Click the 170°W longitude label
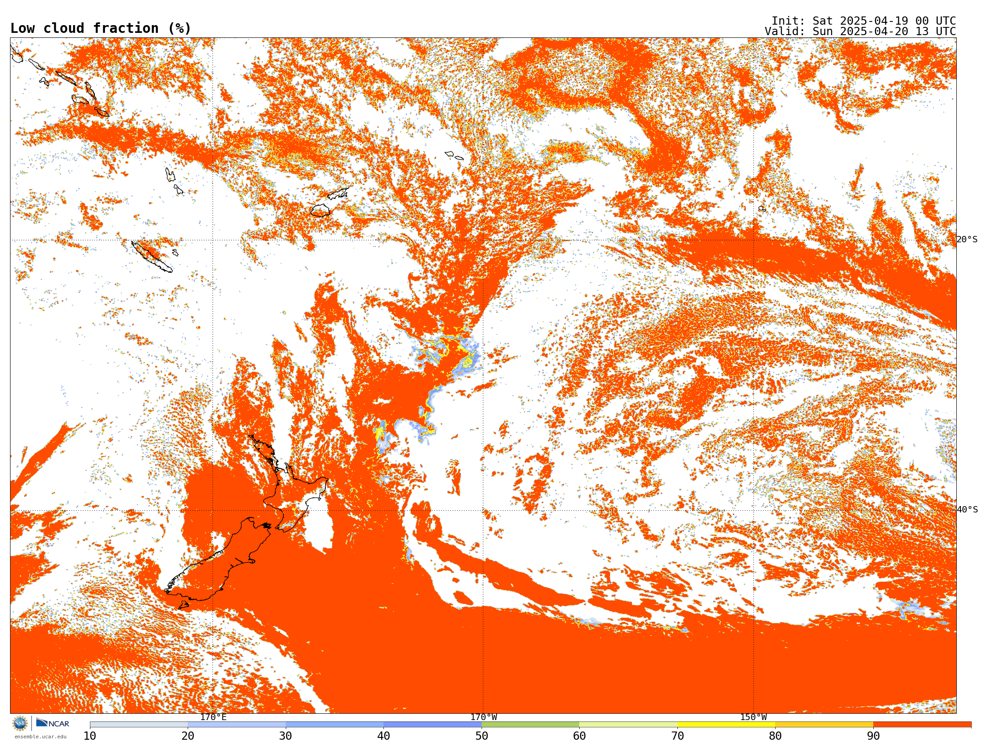The width and height of the screenshot is (986, 742). tap(483, 717)
